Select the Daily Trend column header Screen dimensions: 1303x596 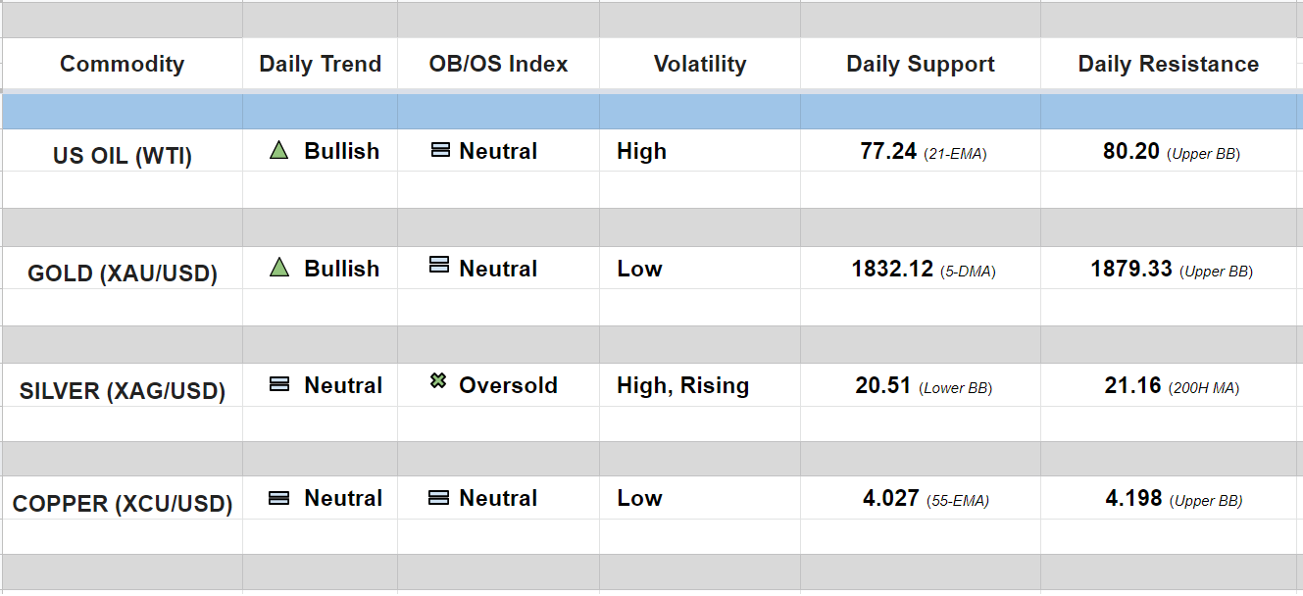[320, 65]
